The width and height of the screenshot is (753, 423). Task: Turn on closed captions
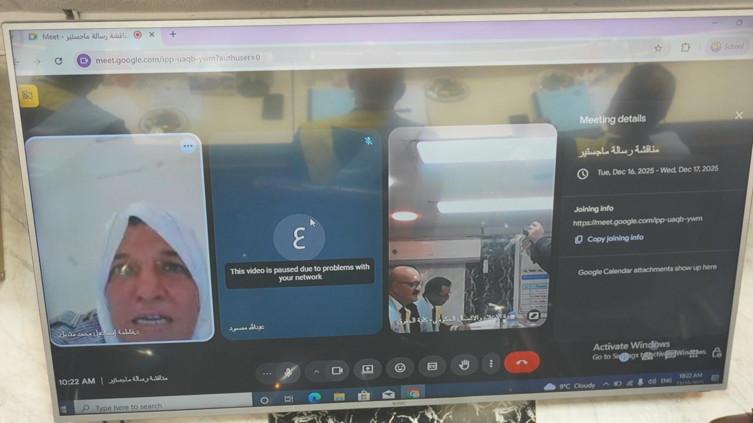(432, 367)
